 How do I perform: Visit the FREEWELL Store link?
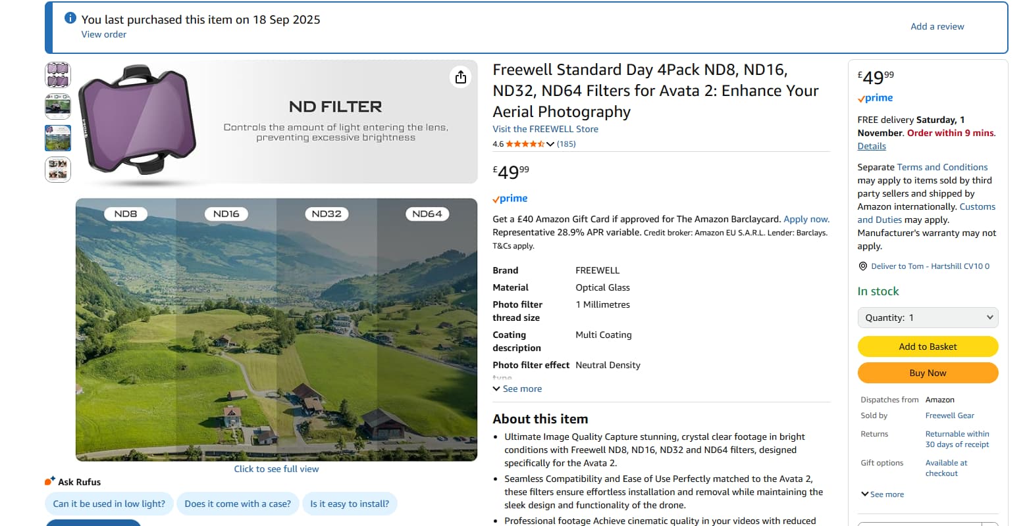(x=545, y=129)
